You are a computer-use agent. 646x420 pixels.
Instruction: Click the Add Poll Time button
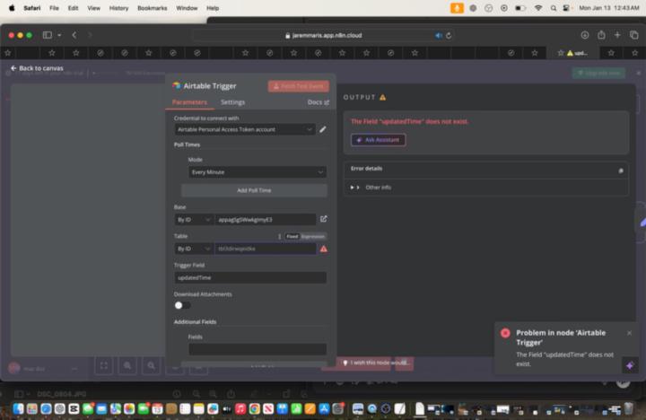(254, 190)
